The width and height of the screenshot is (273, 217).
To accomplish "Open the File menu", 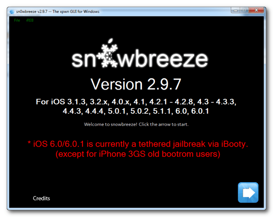I will click(x=17, y=20).
